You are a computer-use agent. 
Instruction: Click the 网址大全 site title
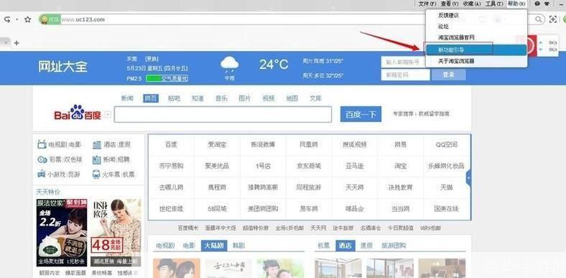click(x=62, y=66)
